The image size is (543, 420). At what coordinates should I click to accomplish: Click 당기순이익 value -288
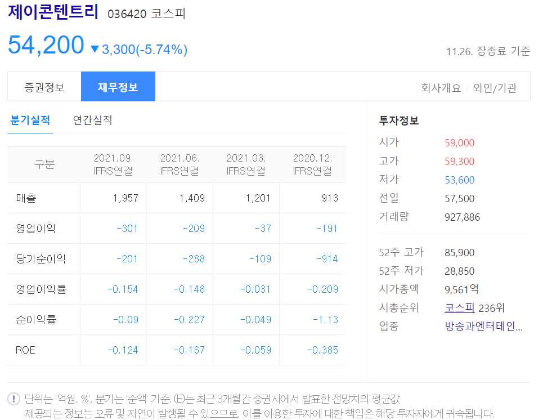(x=194, y=259)
